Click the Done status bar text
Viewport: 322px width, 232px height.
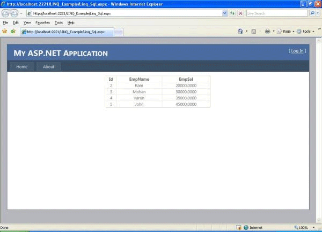(4, 228)
